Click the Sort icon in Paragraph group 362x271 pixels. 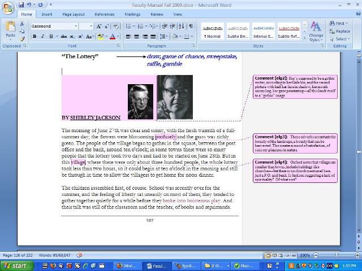click(x=182, y=26)
